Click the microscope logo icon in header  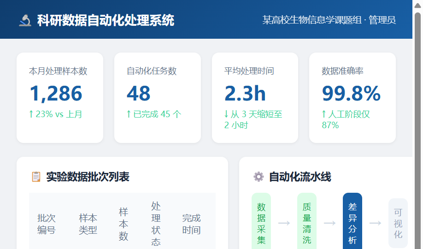(25, 20)
